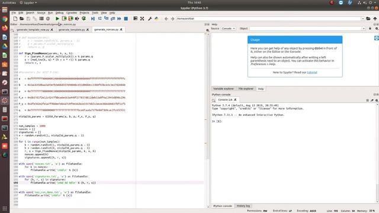Close the Console 1/A tab
Viewport: 379px width, 213px height.
click(235, 100)
